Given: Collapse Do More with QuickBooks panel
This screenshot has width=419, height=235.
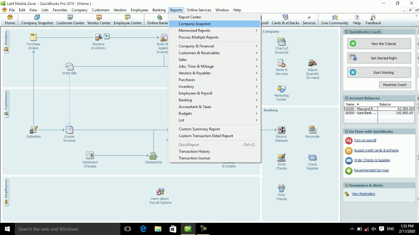Looking at the screenshot, I should coord(346,132).
